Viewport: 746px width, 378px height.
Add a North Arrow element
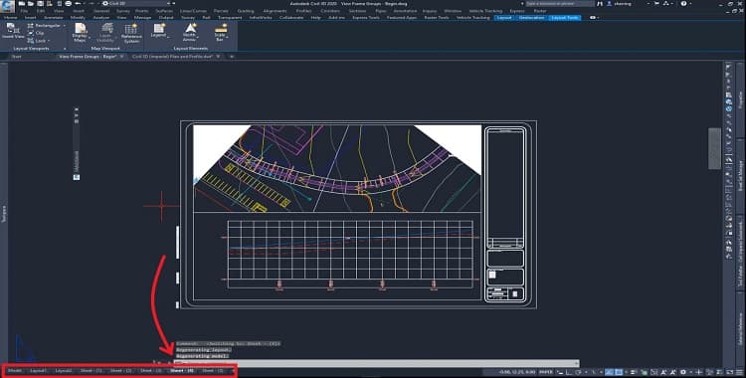[x=189, y=33]
